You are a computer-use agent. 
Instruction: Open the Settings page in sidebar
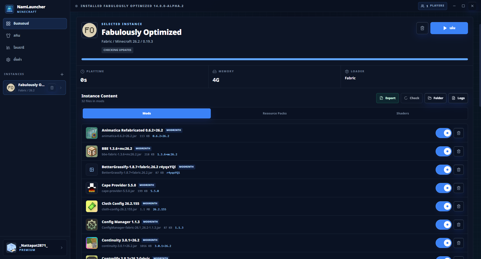pos(35,60)
